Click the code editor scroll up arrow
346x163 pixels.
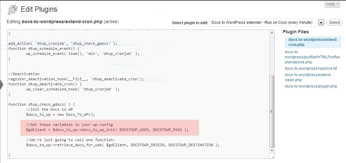[x=272, y=33]
